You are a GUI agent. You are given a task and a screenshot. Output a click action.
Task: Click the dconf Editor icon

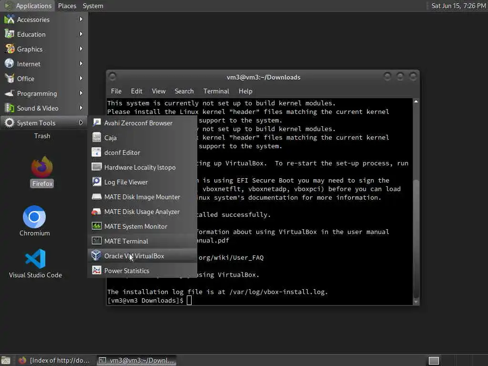(96, 152)
